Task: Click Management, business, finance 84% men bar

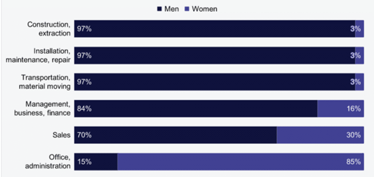Action: 196,109
